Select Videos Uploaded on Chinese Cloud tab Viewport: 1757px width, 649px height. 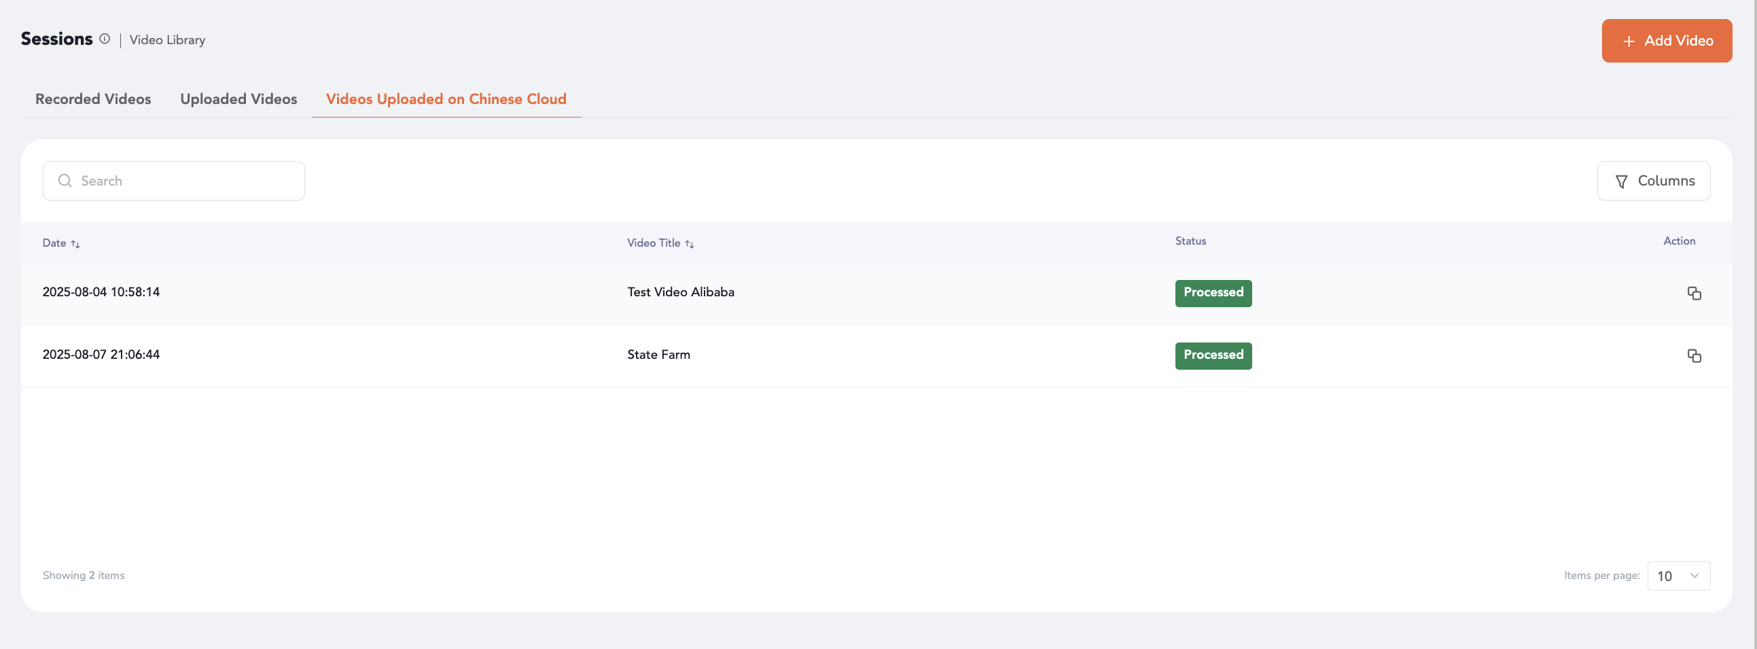tap(446, 99)
